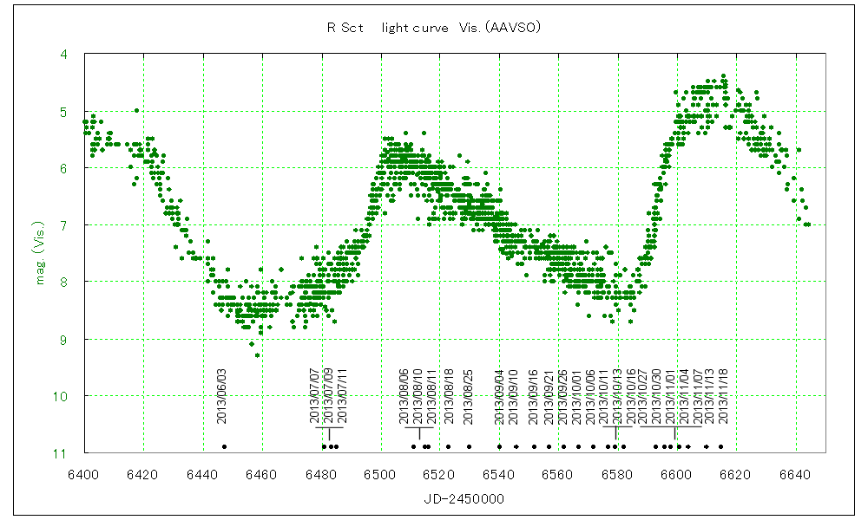Click the 2013/09/04 date label
Screen dimensions: 868x520
click(499, 396)
